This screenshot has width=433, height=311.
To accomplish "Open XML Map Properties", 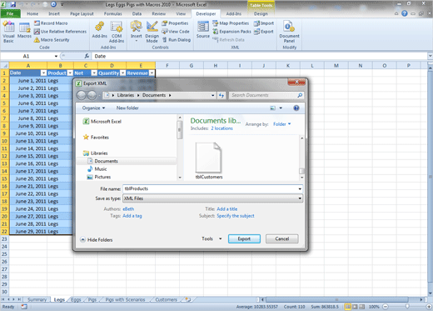I will point(231,23).
